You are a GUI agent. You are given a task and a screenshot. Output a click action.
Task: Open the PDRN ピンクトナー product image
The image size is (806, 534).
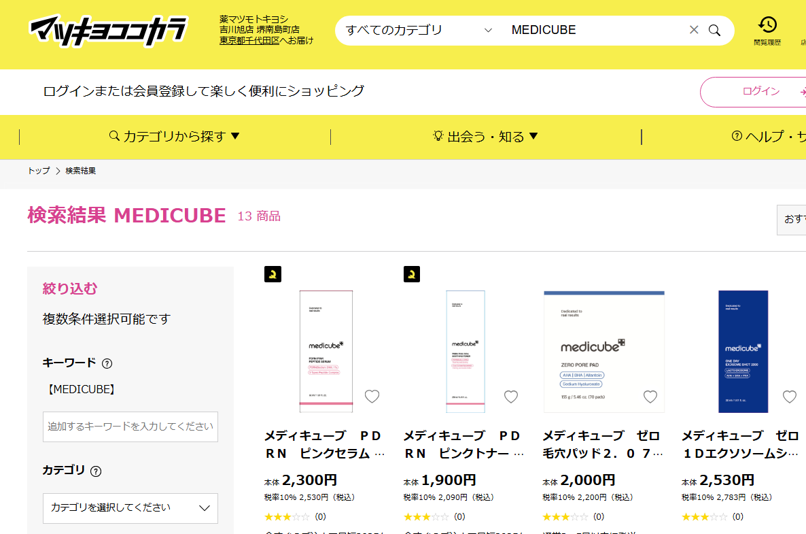point(466,352)
